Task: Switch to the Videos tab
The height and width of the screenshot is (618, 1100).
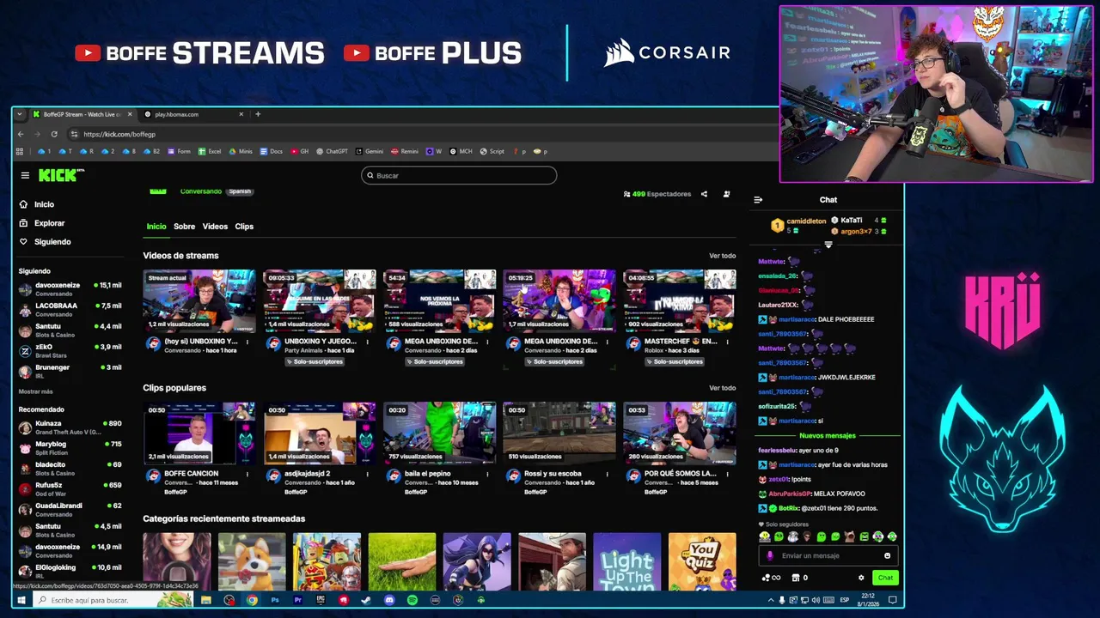Action: coord(215,227)
